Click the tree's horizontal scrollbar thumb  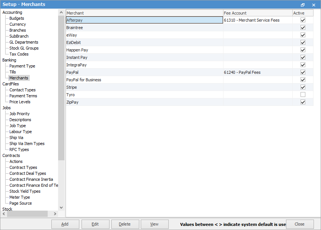28,214
